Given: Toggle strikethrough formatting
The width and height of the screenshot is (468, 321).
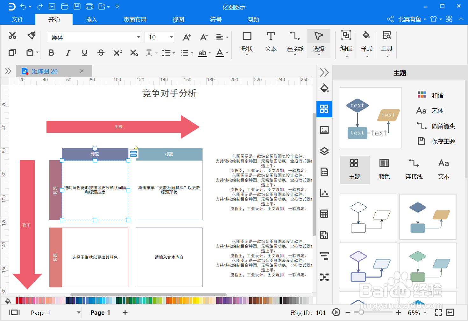Looking at the screenshot, I should coord(101,53).
